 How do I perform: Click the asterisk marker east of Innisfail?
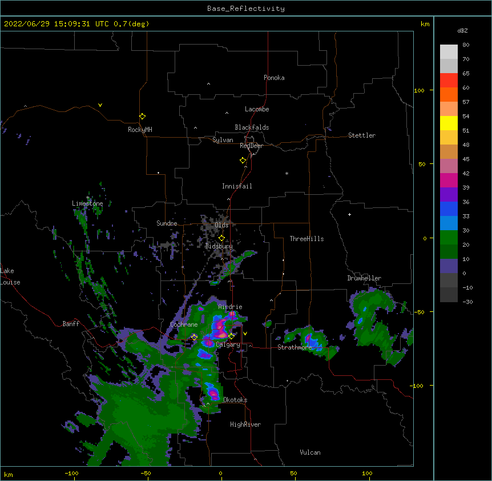(287, 173)
